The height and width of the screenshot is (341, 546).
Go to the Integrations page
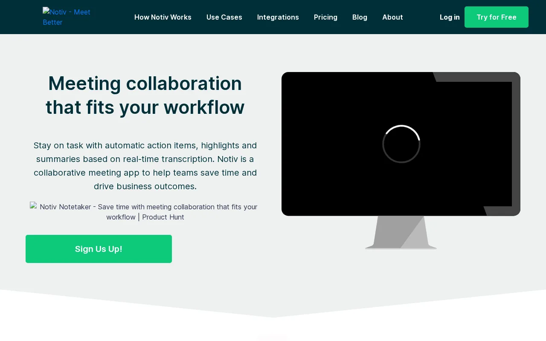(x=278, y=17)
